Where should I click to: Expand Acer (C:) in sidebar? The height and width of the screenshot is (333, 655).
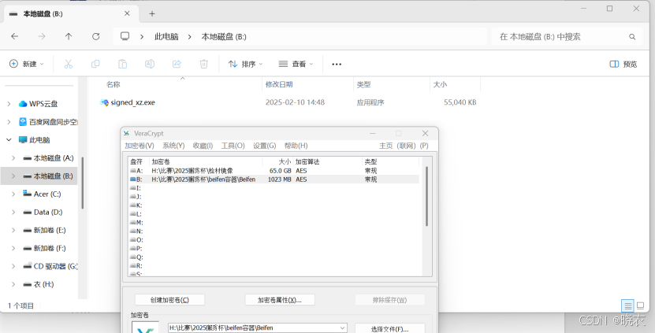pos(13,194)
